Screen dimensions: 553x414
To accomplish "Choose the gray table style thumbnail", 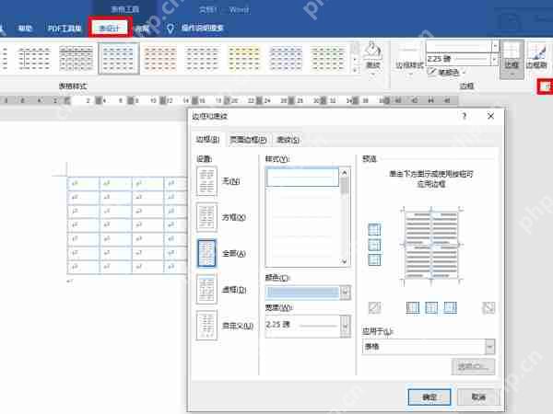I will coord(202,59).
